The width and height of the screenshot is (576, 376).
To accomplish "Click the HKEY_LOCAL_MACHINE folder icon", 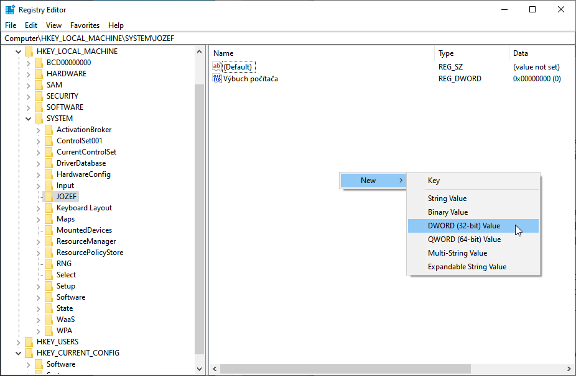I will (x=29, y=51).
